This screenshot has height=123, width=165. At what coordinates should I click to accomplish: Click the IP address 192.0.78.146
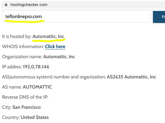[x=36, y=67]
